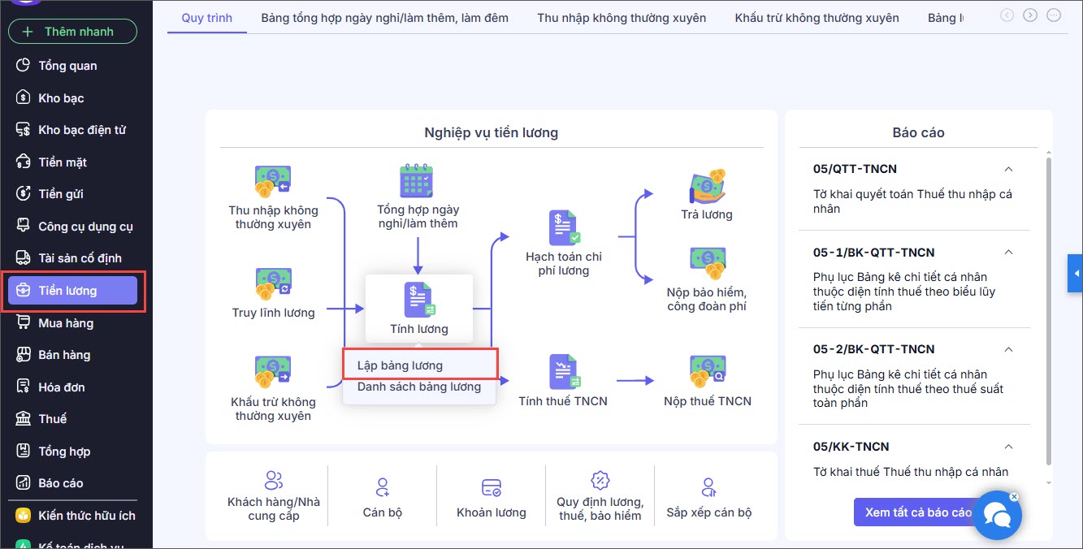The height and width of the screenshot is (549, 1083).
Task: Open Tờ khai quyết toán Thuế thu nhập cá nhân
Action: coord(912,201)
